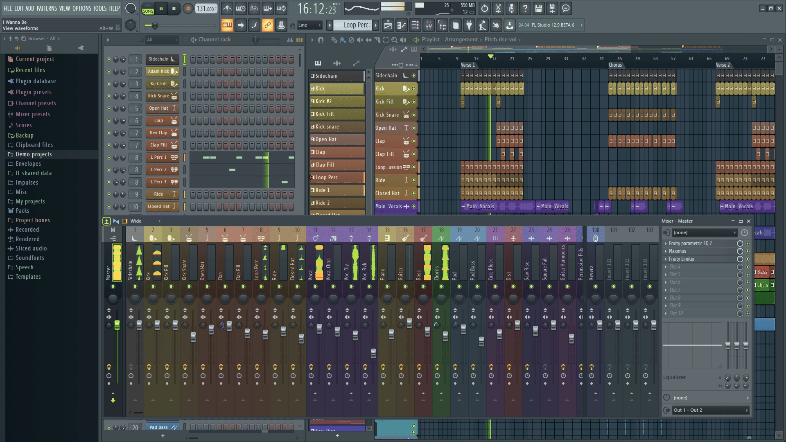Disable the Maximus effect slot LED
Image resolution: width=786 pixels, height=442 pixels.
748,251
